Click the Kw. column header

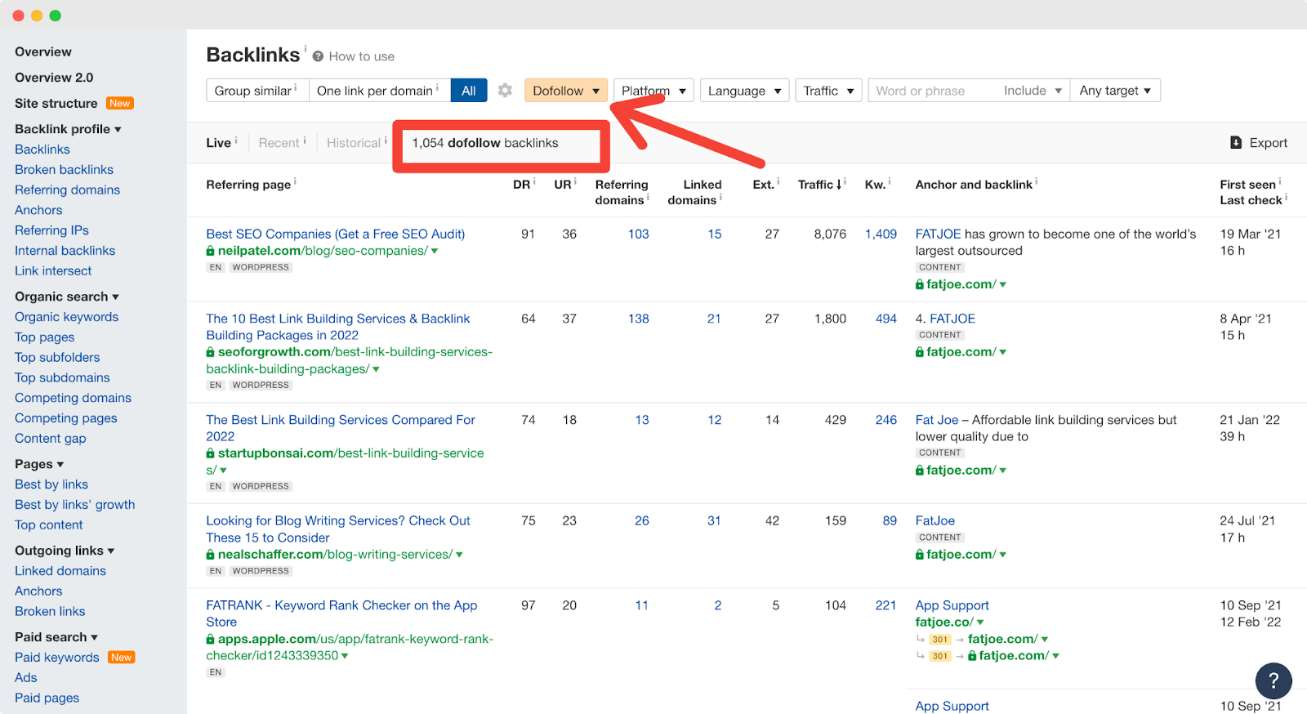click(875, 185)
